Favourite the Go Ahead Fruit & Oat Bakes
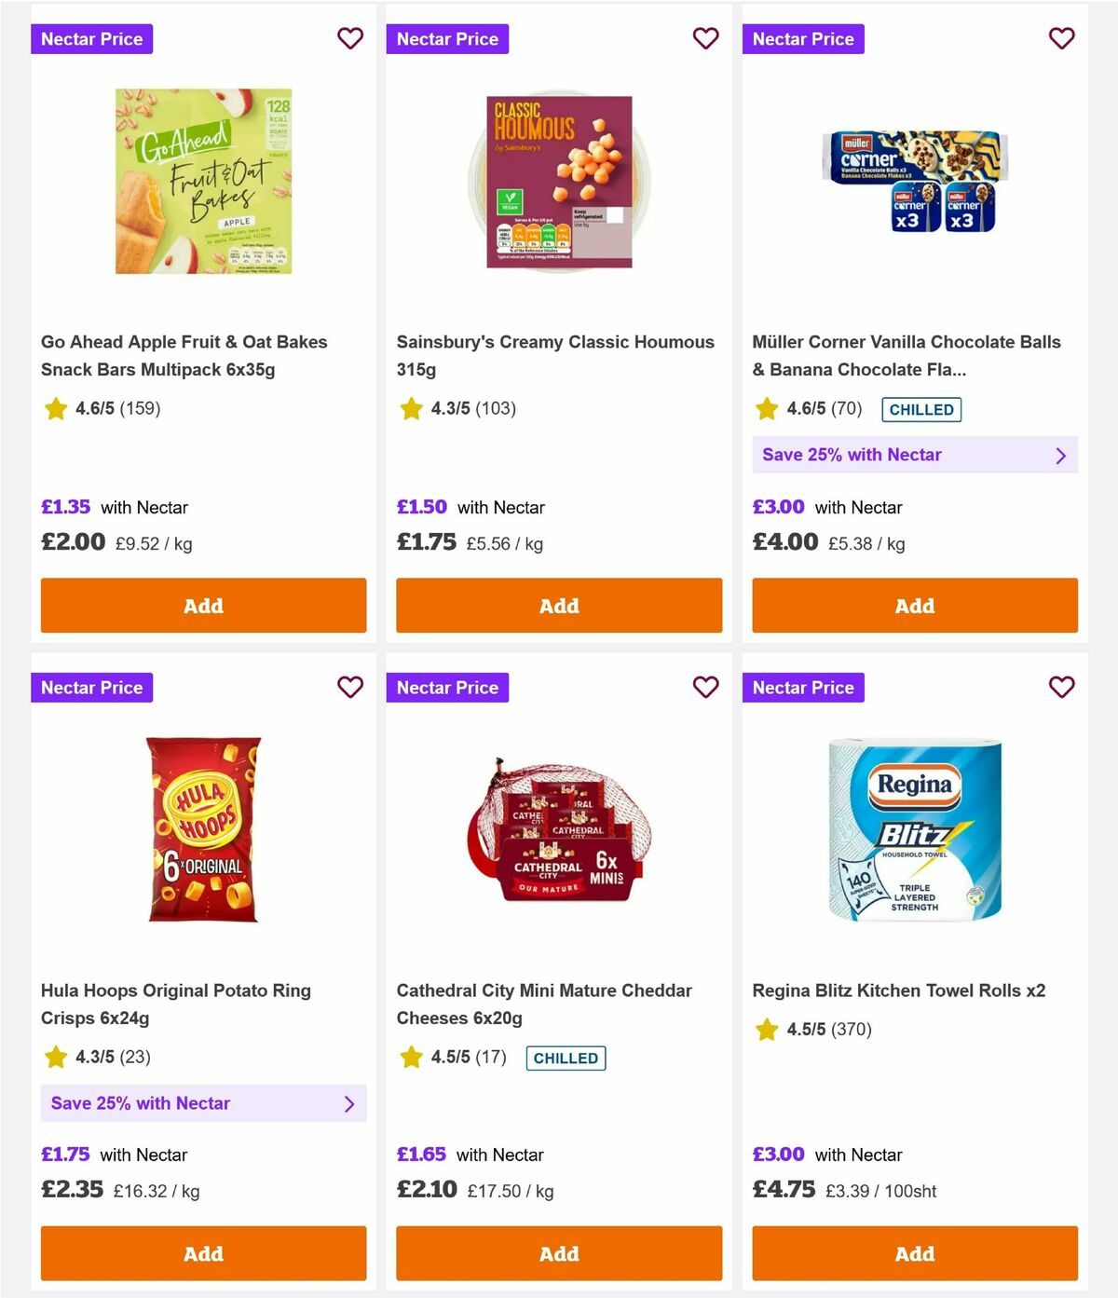 tap(350, 39)
